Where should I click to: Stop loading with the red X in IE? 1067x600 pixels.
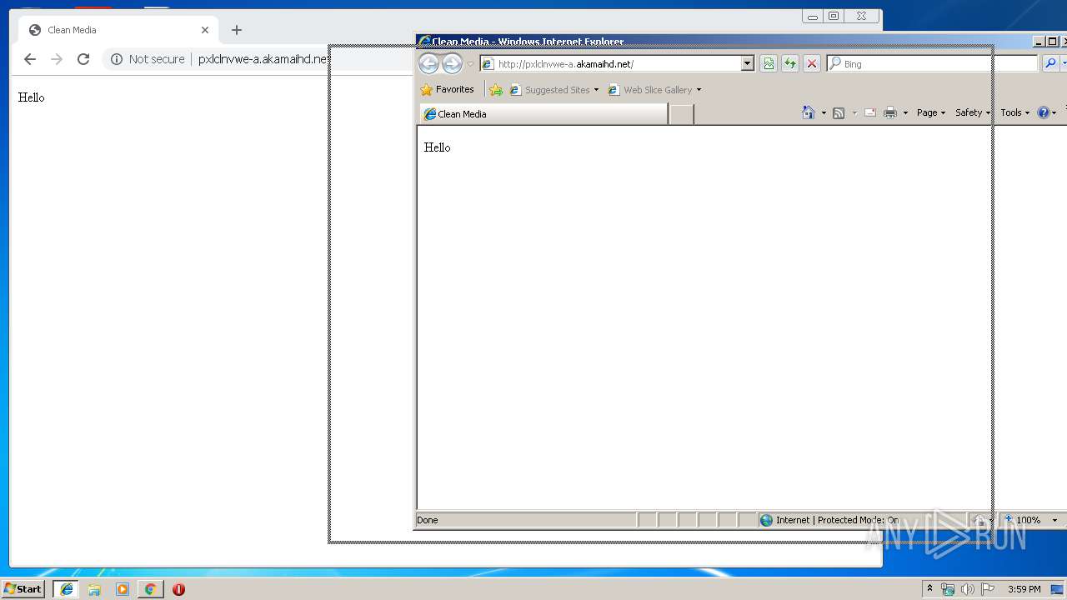(812, 64)
